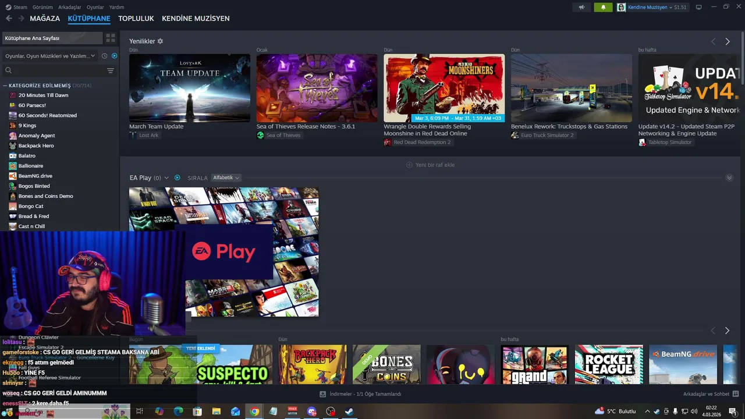Go back with the left arrow
The image size is (745, 419).
point(9,19)
